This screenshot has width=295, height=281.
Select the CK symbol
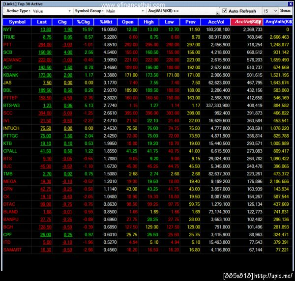(x=6, y=197)
